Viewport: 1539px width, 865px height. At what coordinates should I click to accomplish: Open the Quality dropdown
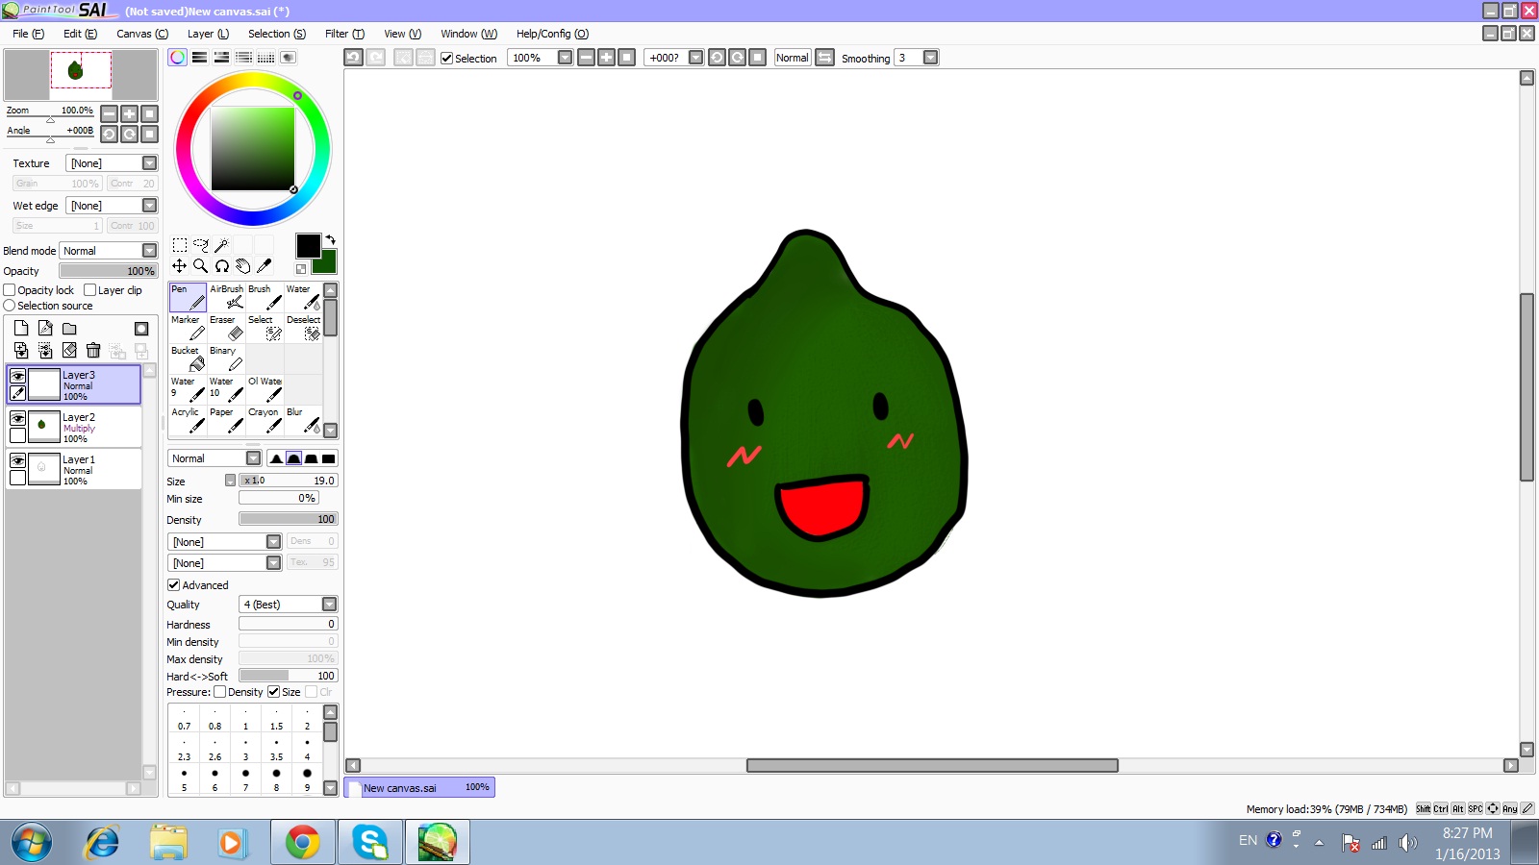pos(329,605)
